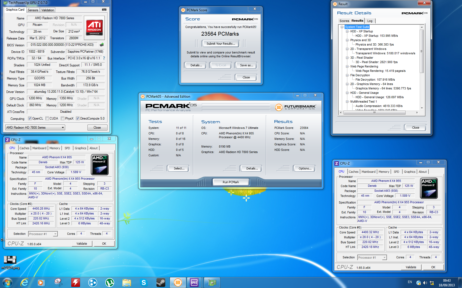
Task: Open Skype from the taskbar
Action: click(144, 283)
